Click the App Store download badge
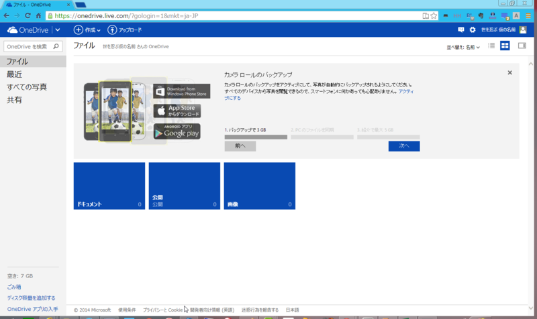Image resolution: width=537 pixels, height=319 pixels. click(177, 111)
